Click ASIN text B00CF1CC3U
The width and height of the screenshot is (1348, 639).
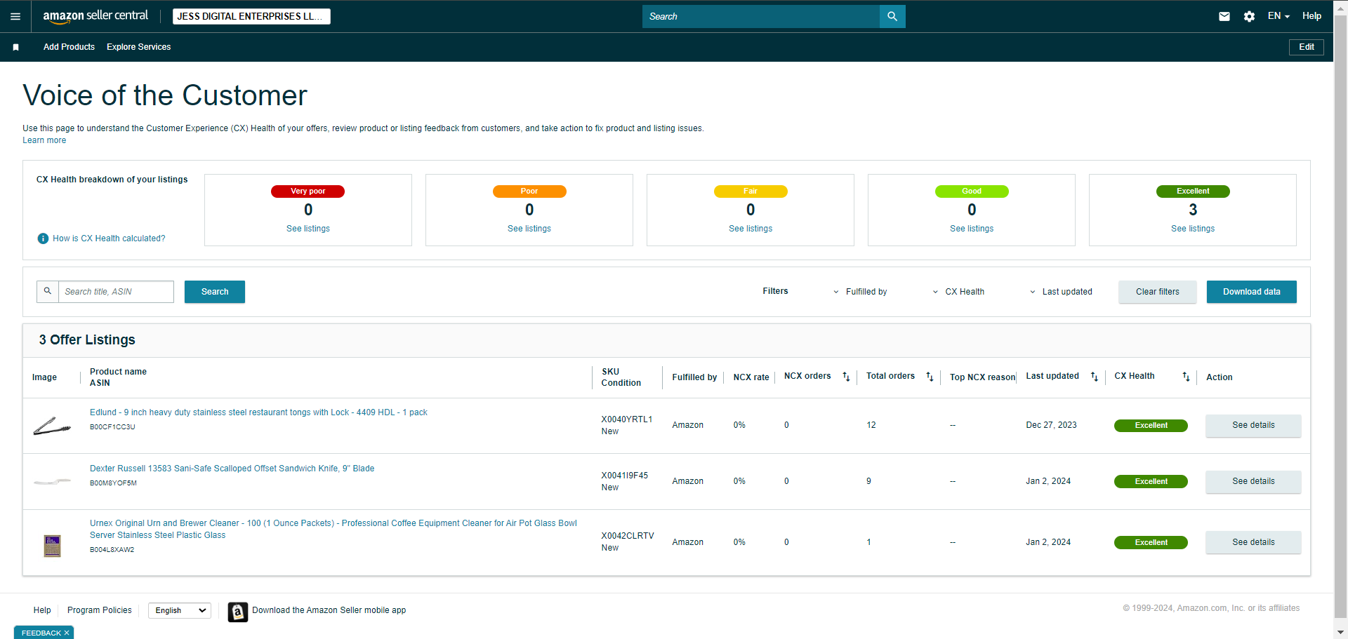click(x=112, y=426)
